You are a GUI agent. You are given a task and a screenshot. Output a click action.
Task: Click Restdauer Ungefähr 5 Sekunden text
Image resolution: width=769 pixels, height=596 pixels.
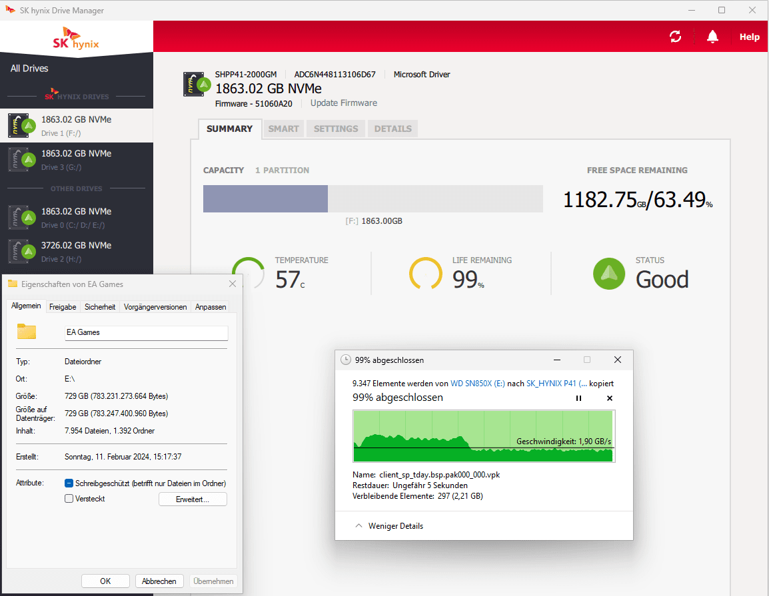tap(410, 485)
